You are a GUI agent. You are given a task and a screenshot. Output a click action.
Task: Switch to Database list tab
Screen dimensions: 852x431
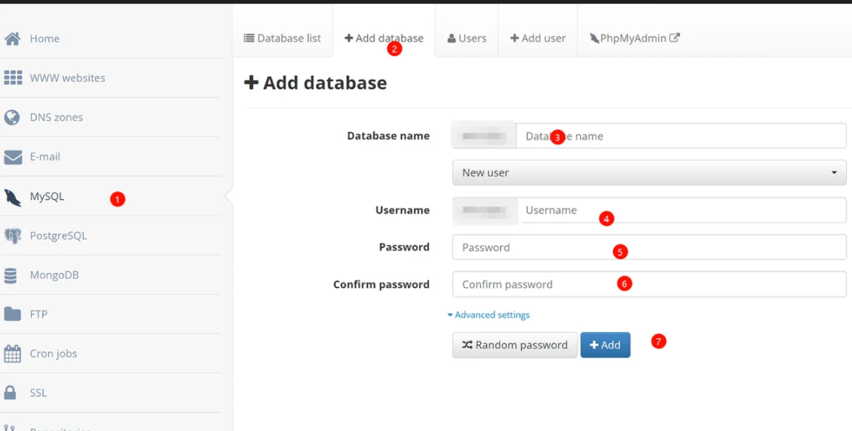282,38
